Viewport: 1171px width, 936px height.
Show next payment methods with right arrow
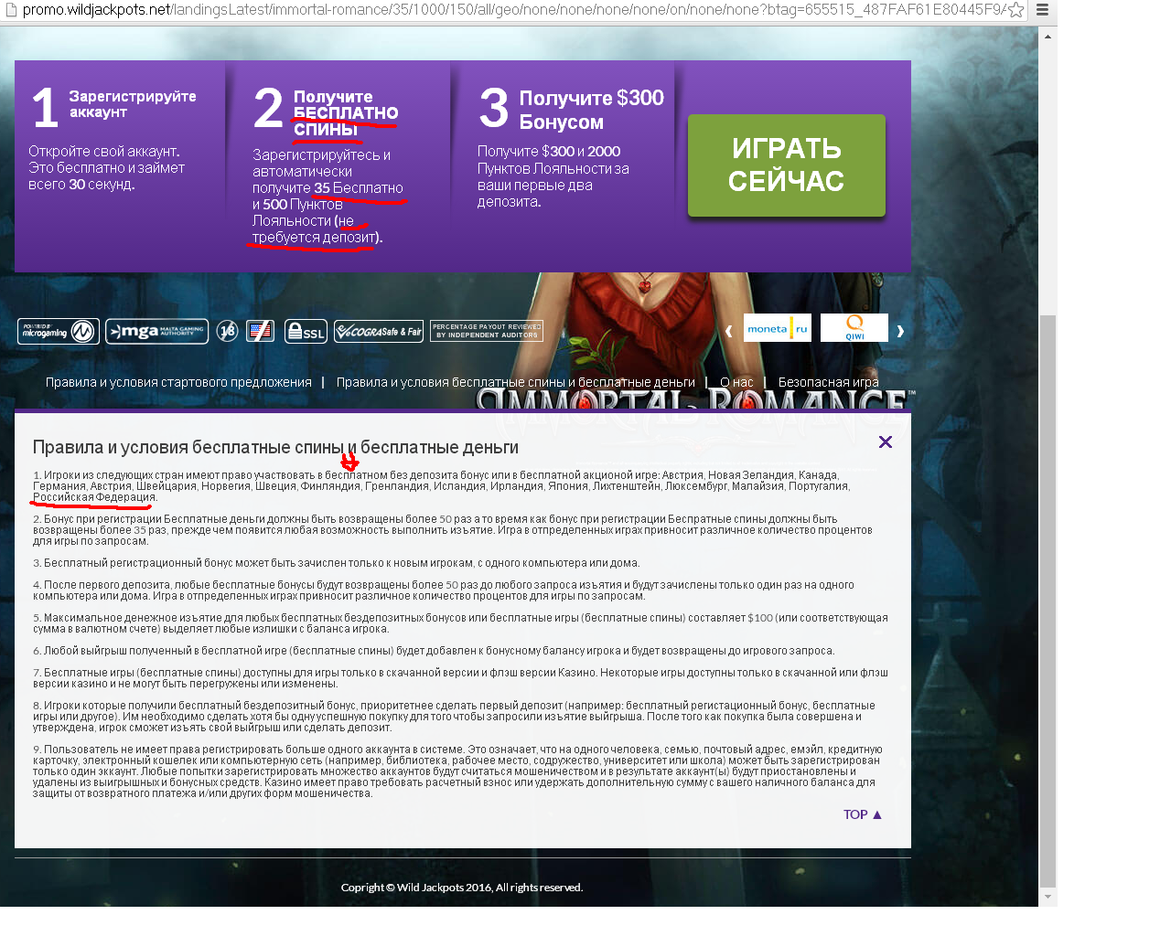tap(900, 330)
